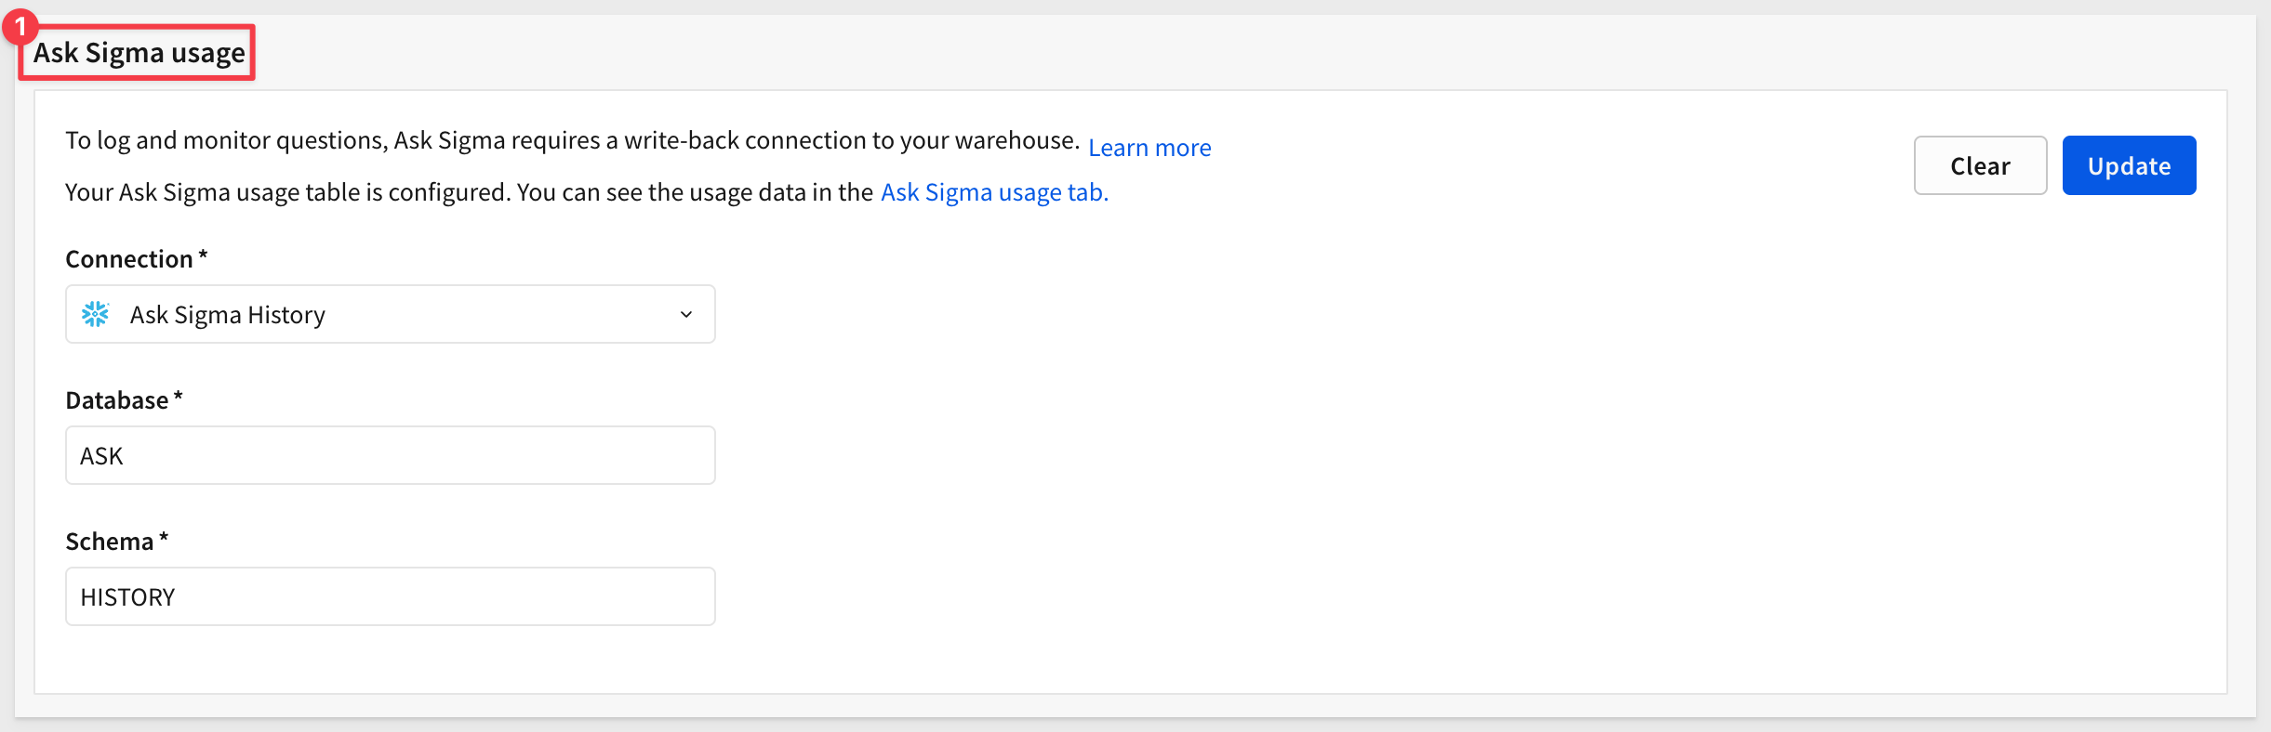Select the Ask Sigma usage section heading

click(139, 53)
